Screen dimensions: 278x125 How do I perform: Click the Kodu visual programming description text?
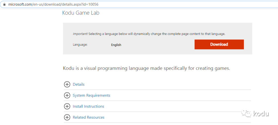pyautogui.click(x=146, y=68)
